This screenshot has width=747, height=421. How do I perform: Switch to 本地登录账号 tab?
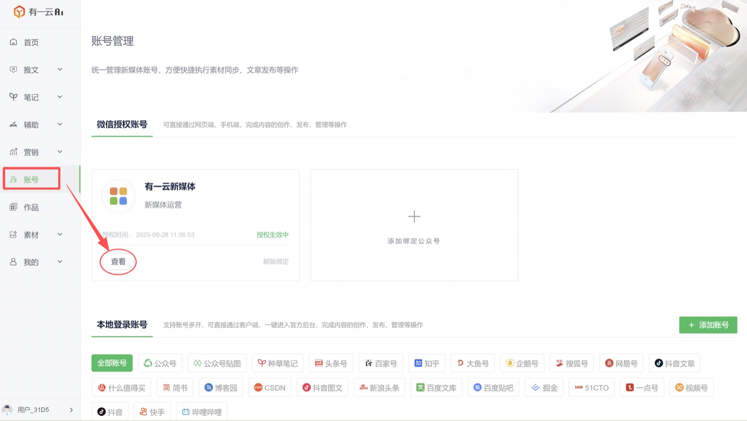pyautogui.click(x=122, y=324)
